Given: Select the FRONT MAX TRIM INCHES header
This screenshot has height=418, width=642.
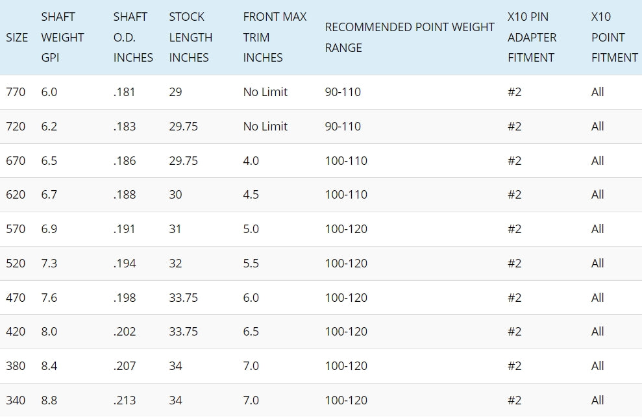Looking at the screenshot, I should tap(275, 37).
